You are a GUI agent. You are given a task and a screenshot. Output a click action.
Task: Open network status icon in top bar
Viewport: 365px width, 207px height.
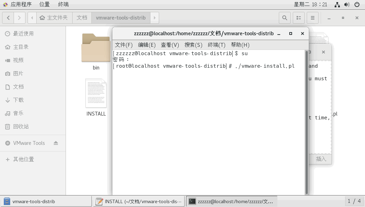pos(337,5)
